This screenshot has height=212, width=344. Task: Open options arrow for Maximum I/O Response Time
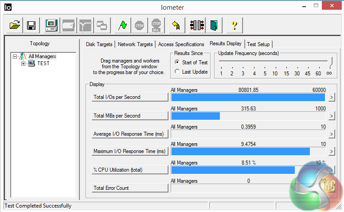[x=332, y=151]
